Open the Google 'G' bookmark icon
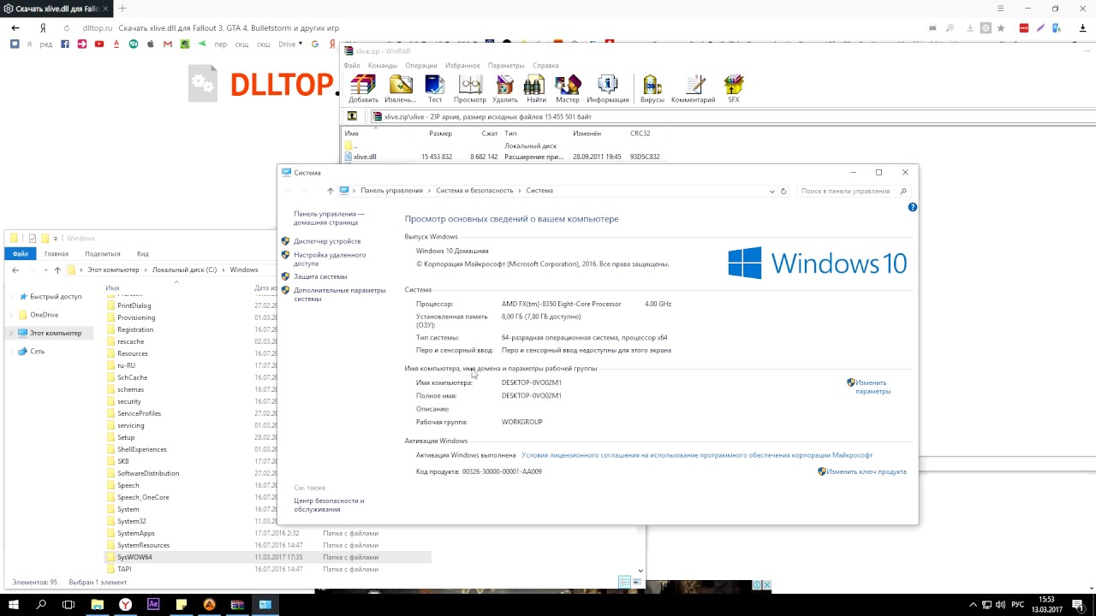 (315, 44)
